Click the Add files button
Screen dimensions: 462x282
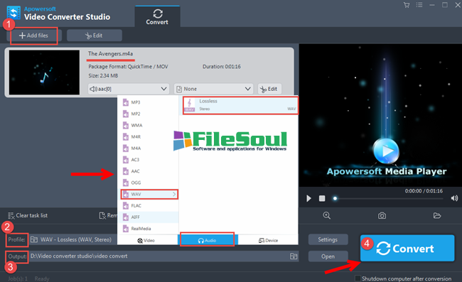point(34,36)
